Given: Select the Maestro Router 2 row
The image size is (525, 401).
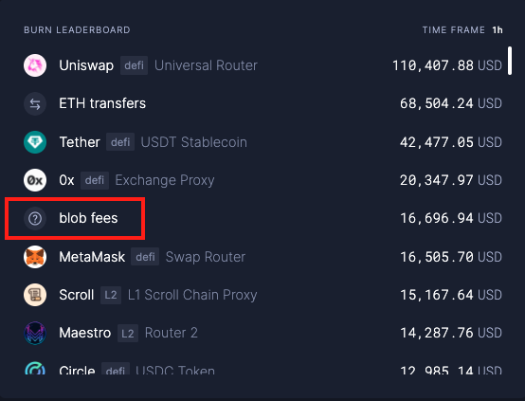Looking at the screenshot, I should tap(262, 333).
